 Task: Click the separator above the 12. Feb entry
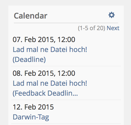coord(66,100)
